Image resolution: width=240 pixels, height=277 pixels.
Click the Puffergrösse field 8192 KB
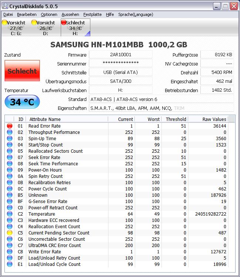pos(217,55)
